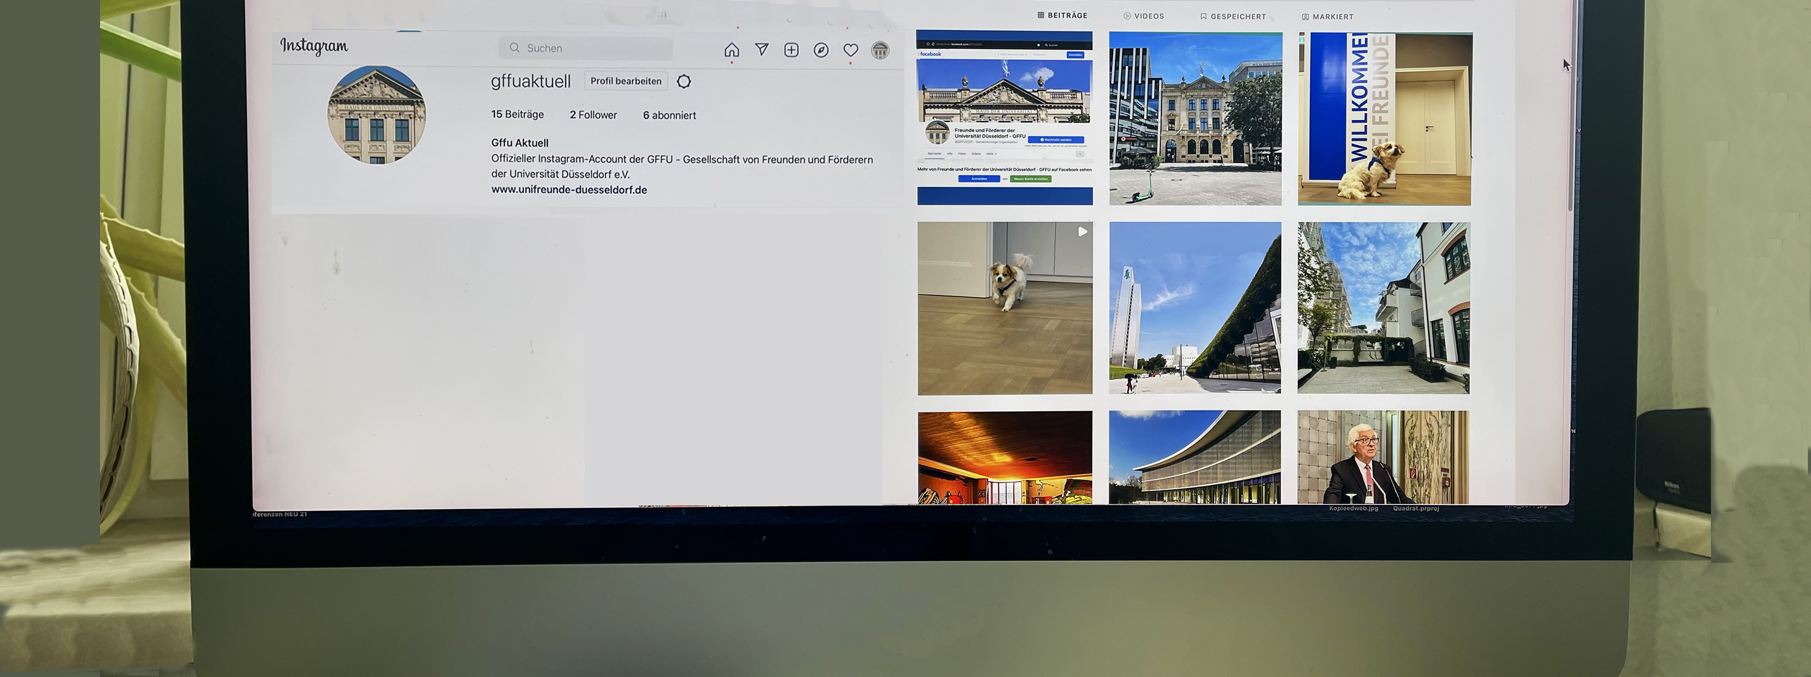Open the activity heart icon
Screen dimensions: 1811x677
coord(851,50)
